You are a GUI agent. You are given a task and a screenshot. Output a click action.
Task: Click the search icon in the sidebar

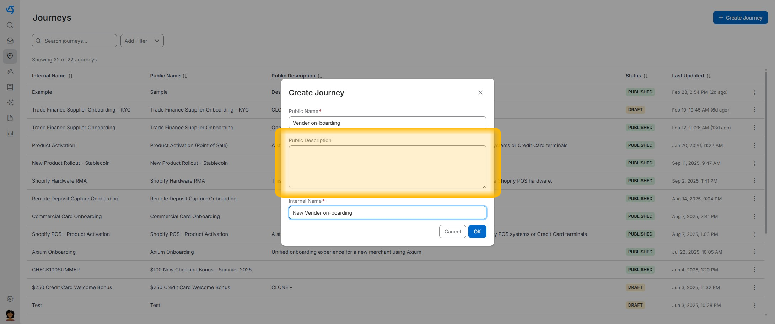(10, 25)
